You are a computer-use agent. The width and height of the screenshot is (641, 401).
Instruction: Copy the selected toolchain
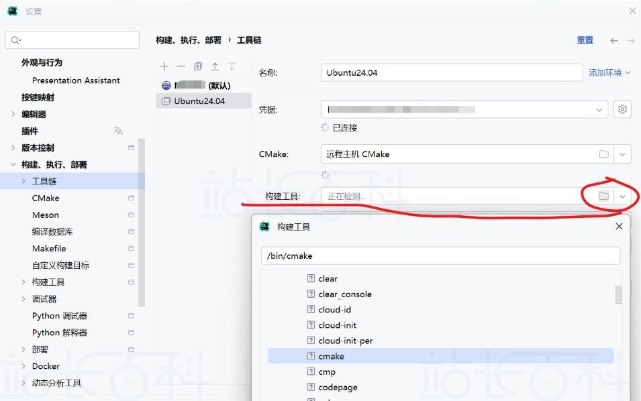pos(198,66)
